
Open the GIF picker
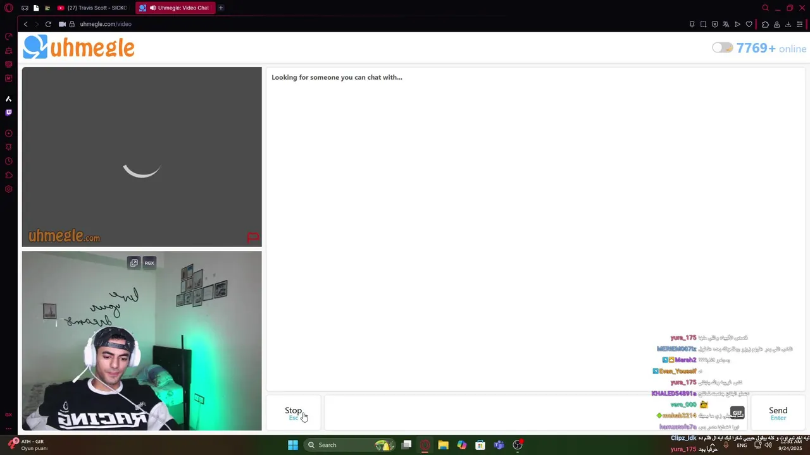click(x=737, y=413)
